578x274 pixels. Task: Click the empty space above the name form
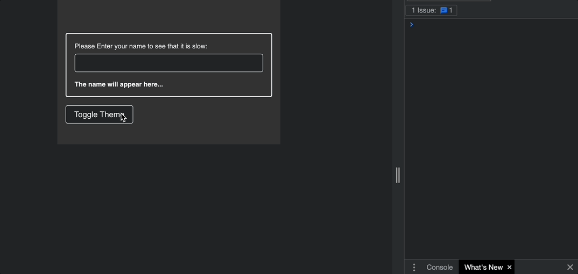pyautogui.click(x=168, y=16)
